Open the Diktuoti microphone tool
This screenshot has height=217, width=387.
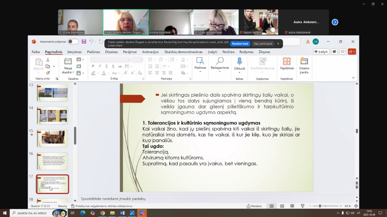239,64
